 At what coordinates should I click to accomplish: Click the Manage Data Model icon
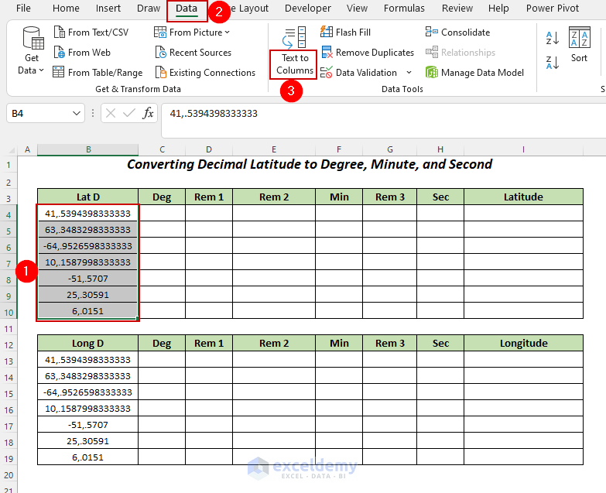tap(431, 73)
